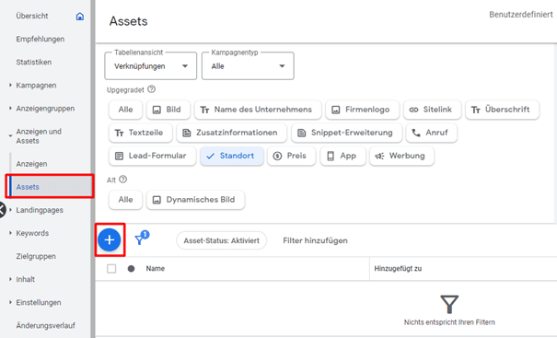Viewport: 557px width, 338px height.
Task: Click Benutzerdefiniert date range label
Action: [521, 15]
